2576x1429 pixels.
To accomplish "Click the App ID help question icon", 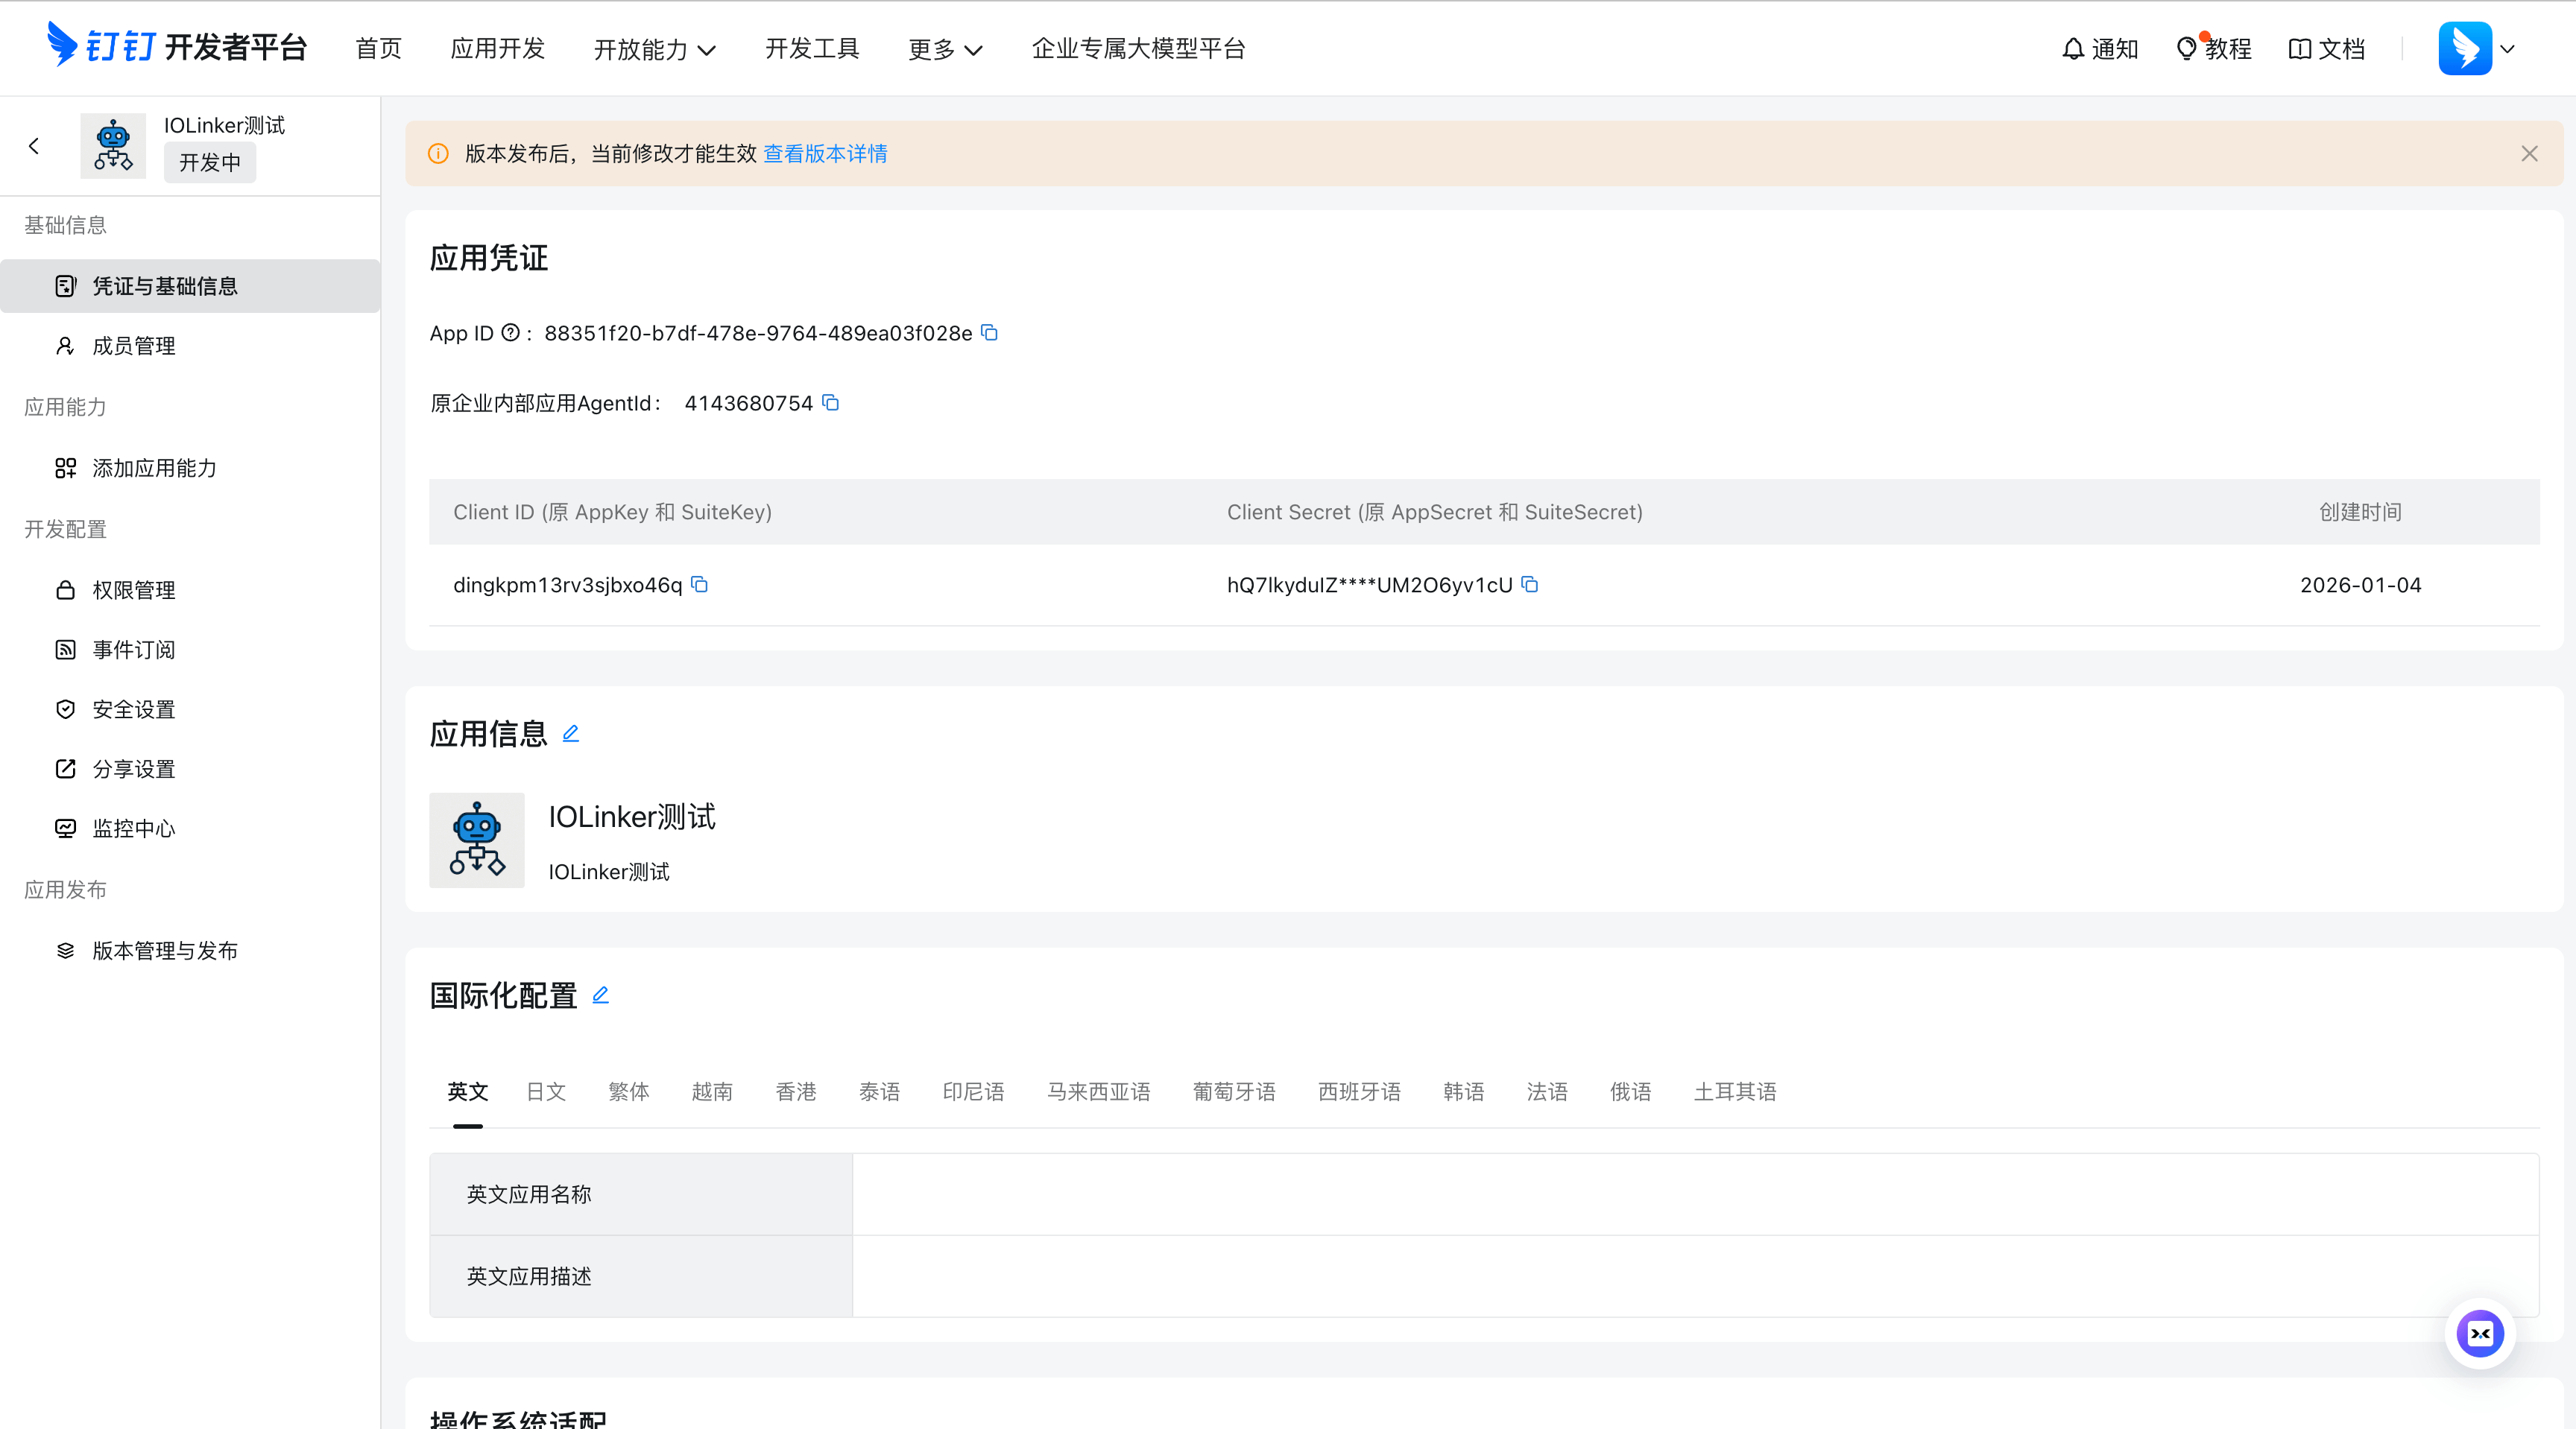I will (510, 333).
